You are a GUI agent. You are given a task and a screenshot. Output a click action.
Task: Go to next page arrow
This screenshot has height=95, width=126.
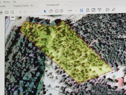[x=25, y=12]
